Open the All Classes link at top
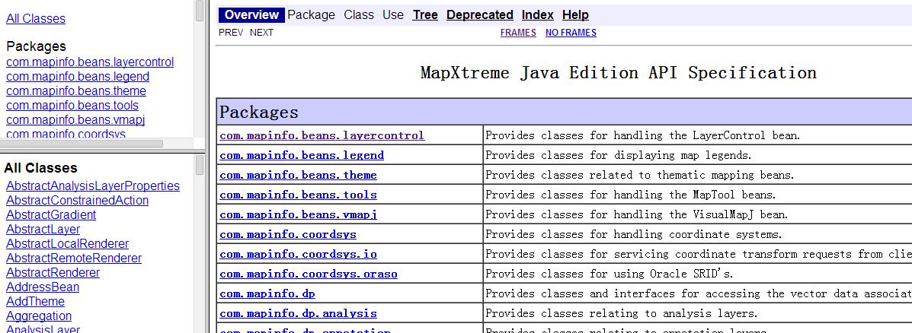 point(36,18)
